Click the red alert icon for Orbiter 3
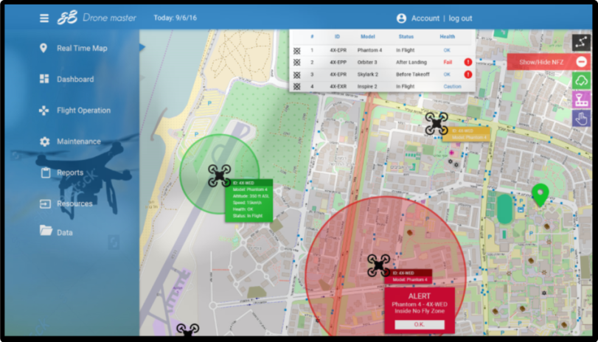The width and height of the screenshot is (598, 342). click(468, 62)
